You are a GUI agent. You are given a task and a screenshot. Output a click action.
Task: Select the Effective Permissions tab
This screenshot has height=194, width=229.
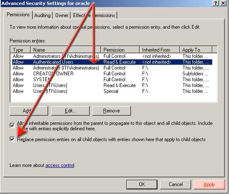coord(94,15)
